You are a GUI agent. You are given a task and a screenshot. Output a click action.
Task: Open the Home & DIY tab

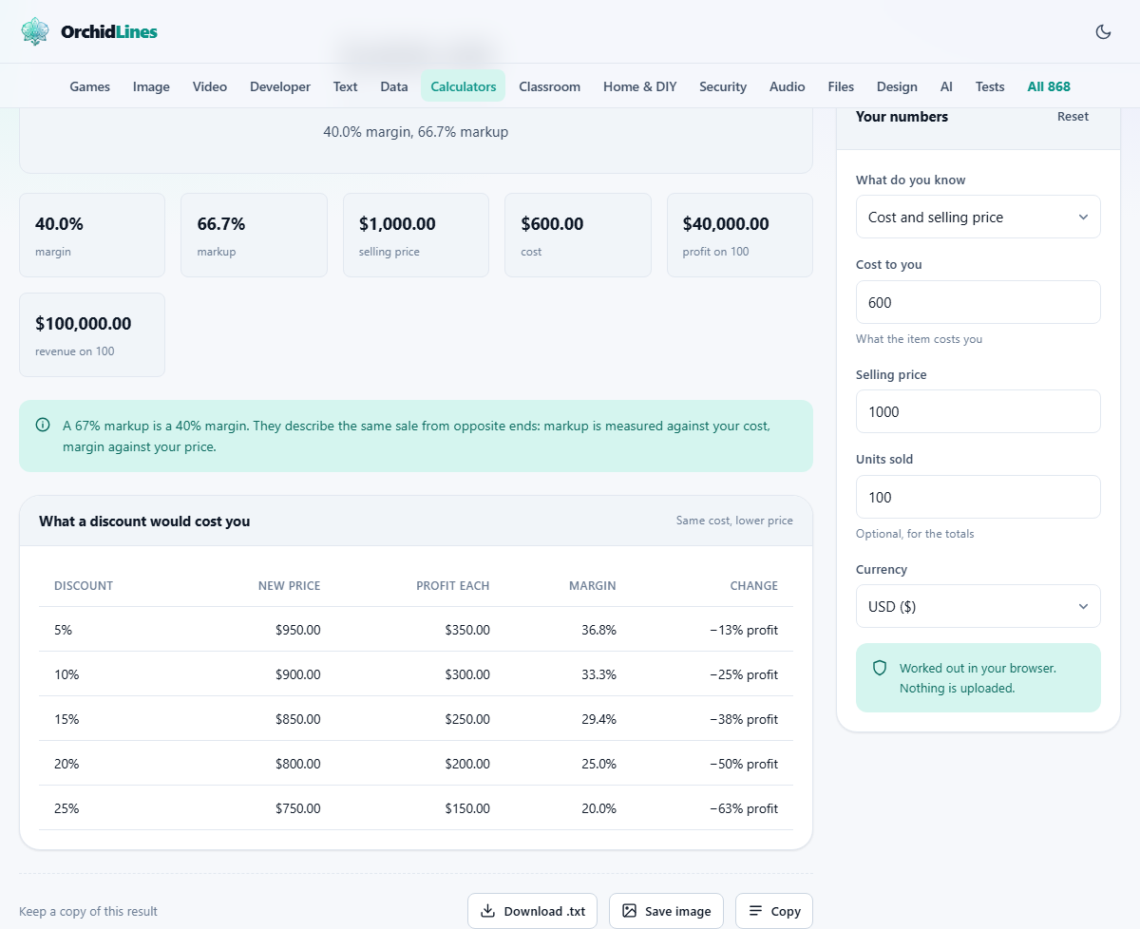[640, 86]
